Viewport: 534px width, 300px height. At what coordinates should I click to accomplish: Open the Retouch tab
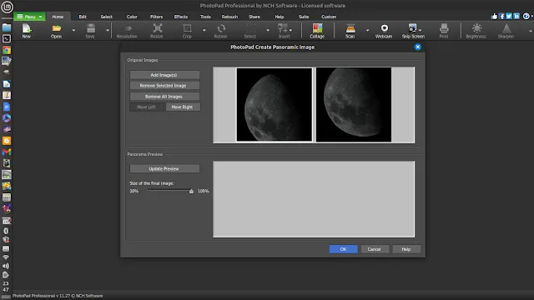click(229, 17)
